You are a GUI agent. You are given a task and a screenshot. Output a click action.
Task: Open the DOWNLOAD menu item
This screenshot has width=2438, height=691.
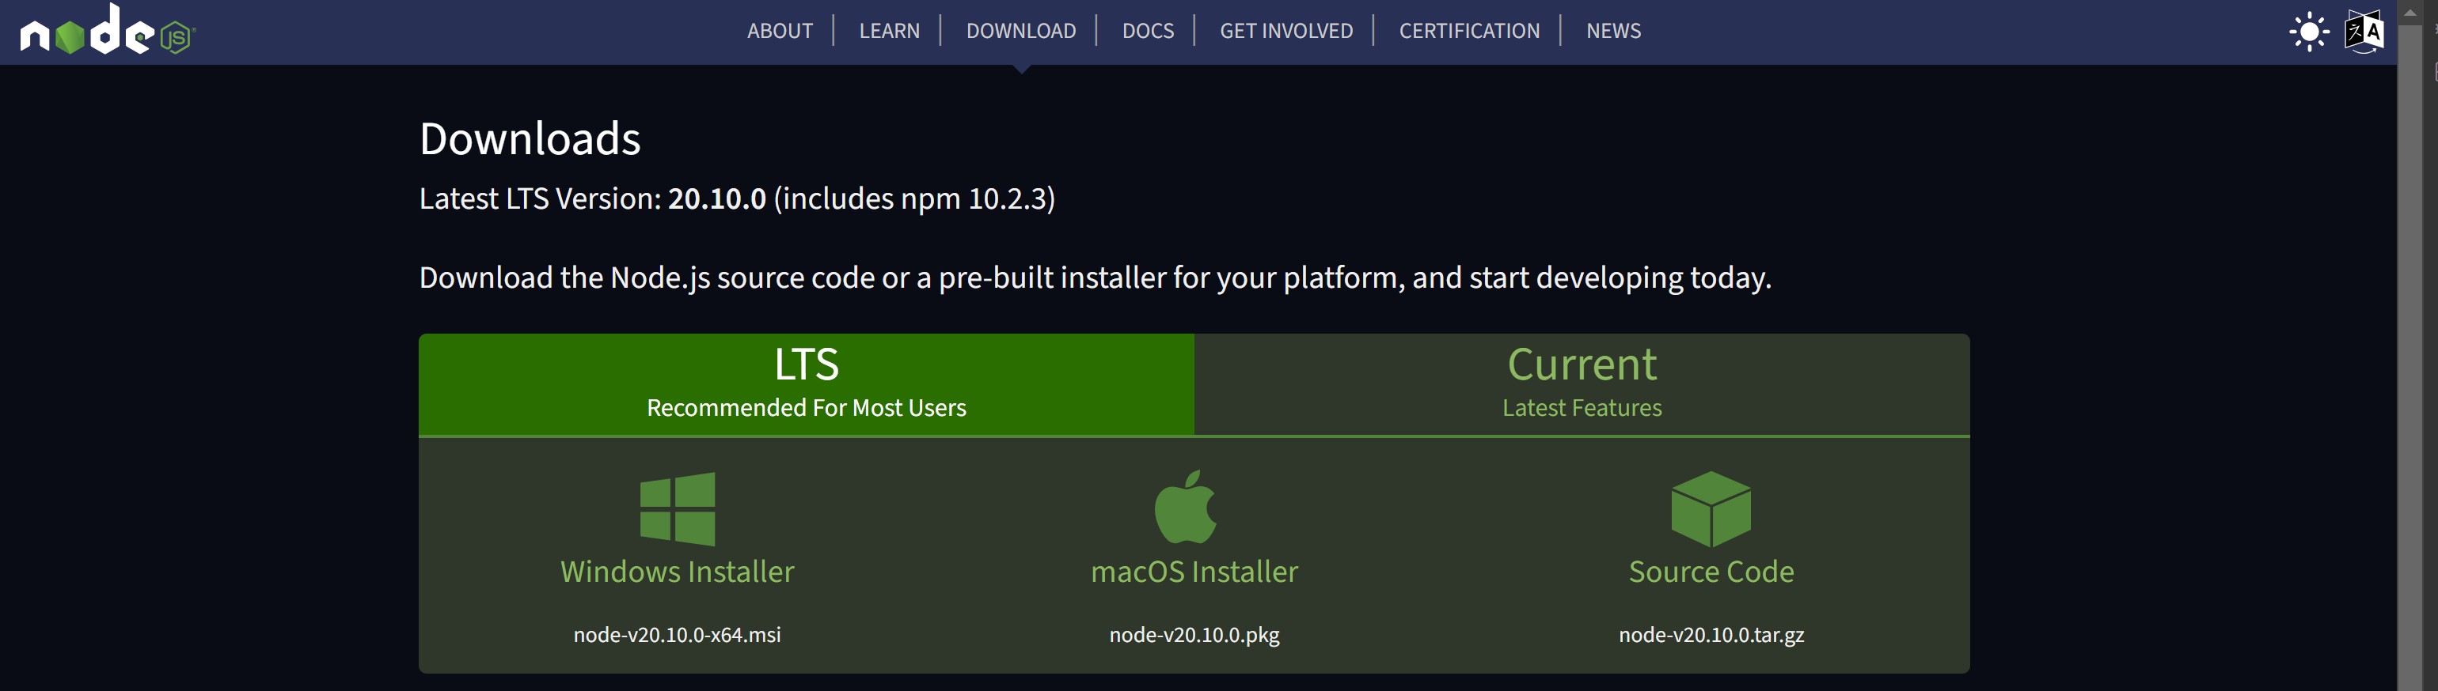[x=1020, y=30]
